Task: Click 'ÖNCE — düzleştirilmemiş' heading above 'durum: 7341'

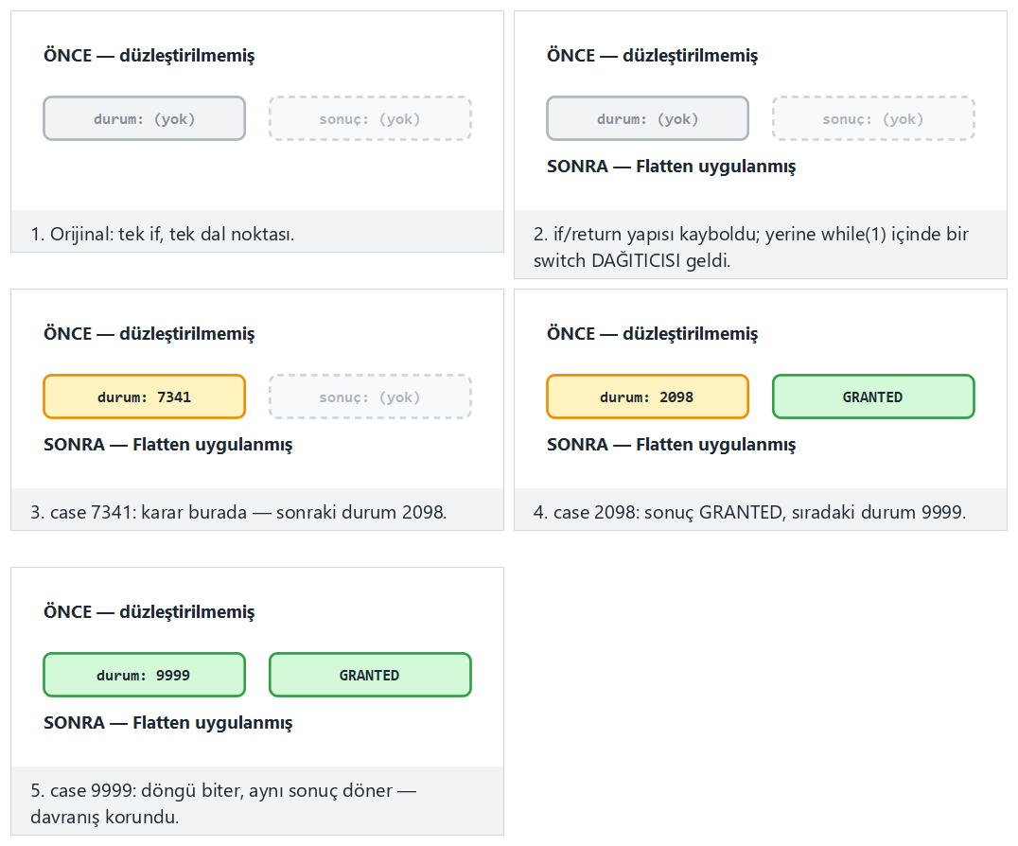Action: pos(149,333)
